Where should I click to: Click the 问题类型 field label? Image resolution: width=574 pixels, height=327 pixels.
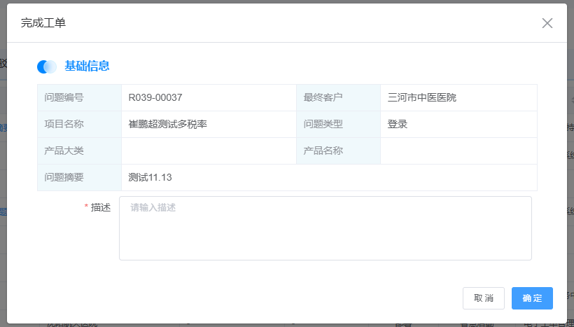(x=323, y=125)
